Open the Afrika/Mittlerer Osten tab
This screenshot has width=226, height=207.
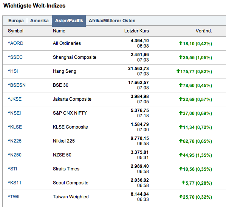tap(112, 21)
